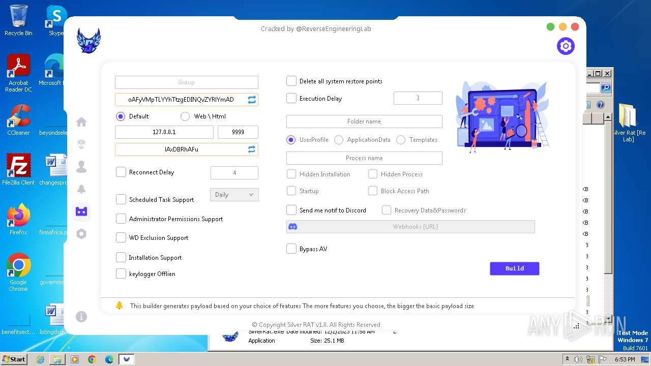
Task: Click the 6:53 PM clock
Action: (625, 359)
